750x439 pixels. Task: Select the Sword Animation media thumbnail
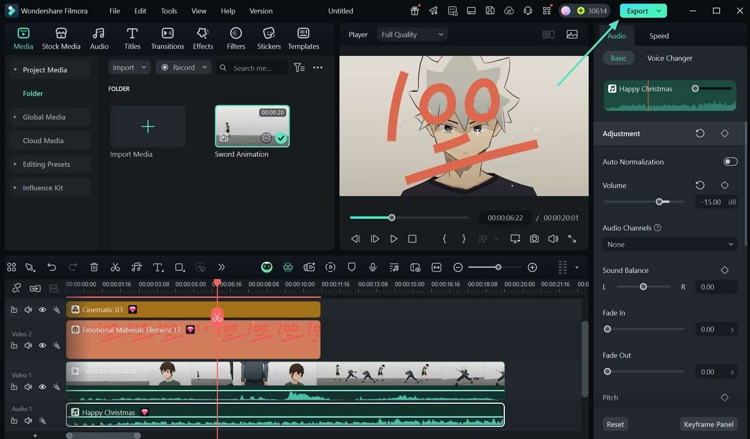tap(252, 126)
